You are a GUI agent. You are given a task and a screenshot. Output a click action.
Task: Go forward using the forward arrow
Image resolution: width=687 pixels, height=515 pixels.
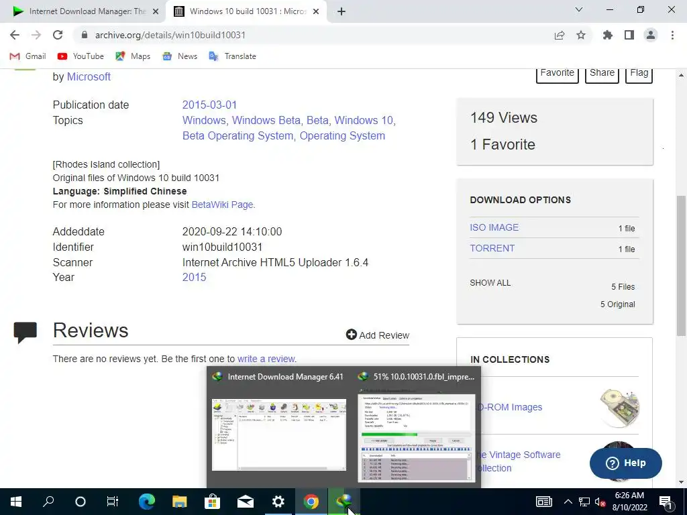[36, 35]
